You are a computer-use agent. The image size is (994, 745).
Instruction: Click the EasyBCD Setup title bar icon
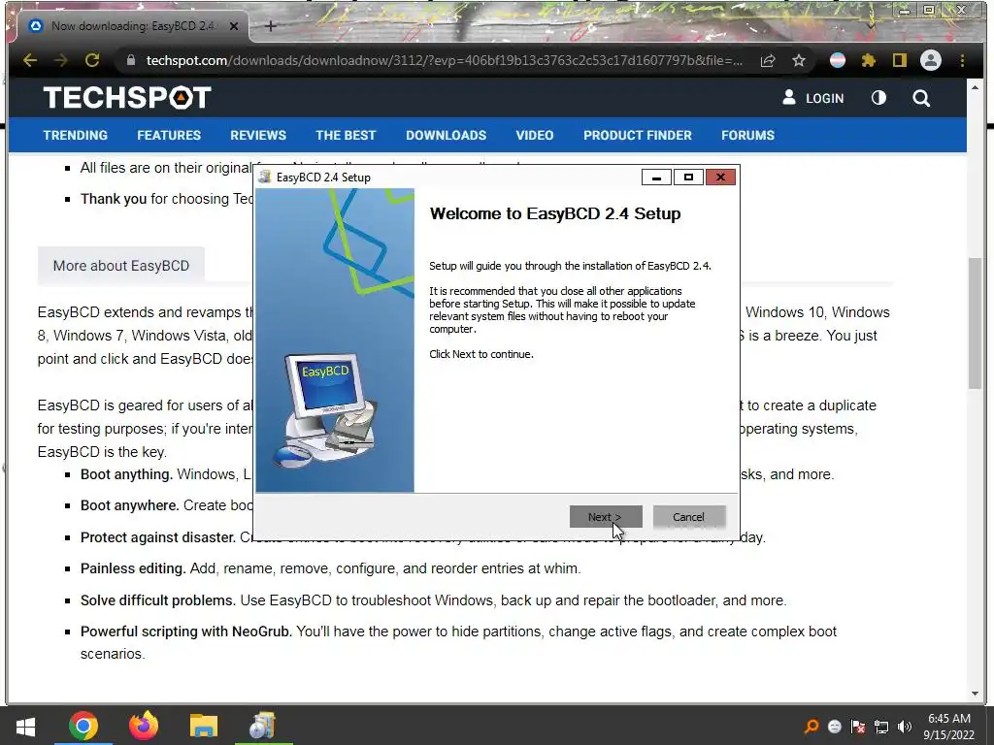point(265,178)
